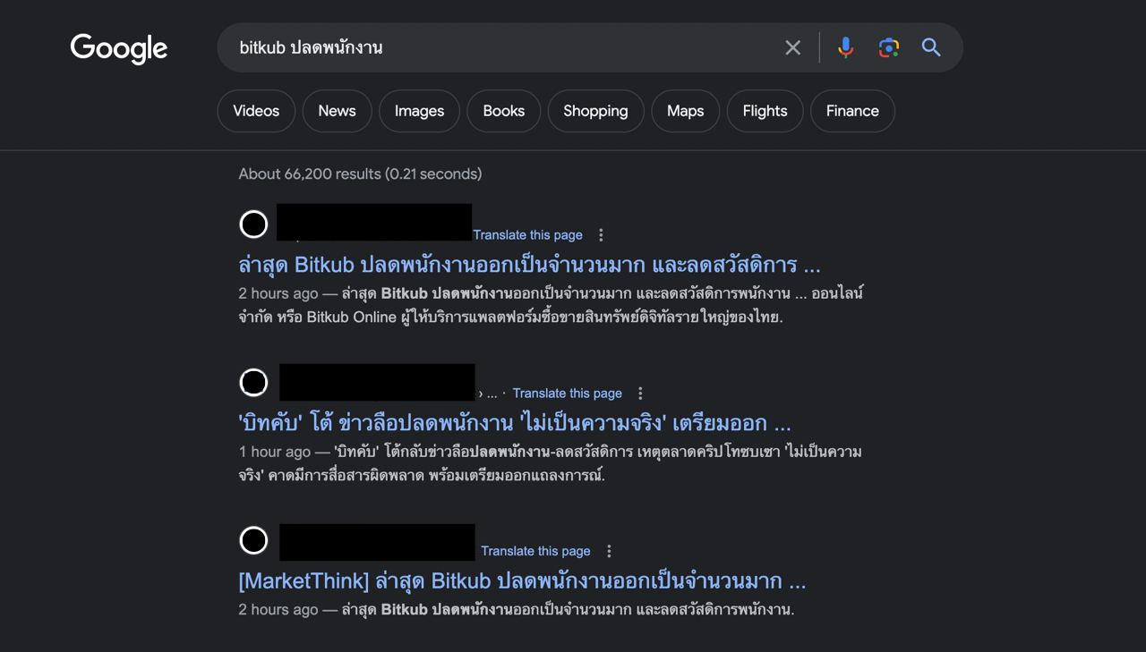Click the favicon circle of the 'บิทคับ' result
1146x652 pixels.
tap(253, 383)
